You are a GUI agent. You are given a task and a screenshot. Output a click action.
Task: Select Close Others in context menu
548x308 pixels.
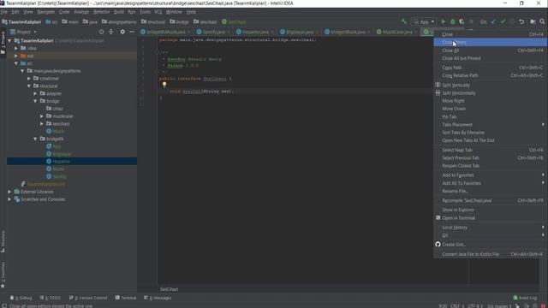tap(491, 42)
